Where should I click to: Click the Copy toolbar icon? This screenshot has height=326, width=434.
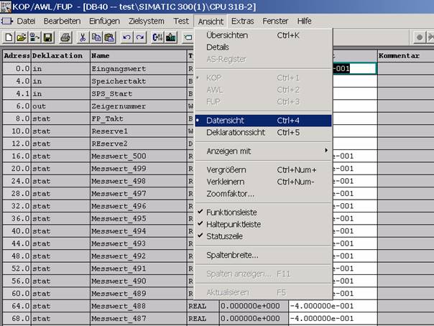click(96, 37)
